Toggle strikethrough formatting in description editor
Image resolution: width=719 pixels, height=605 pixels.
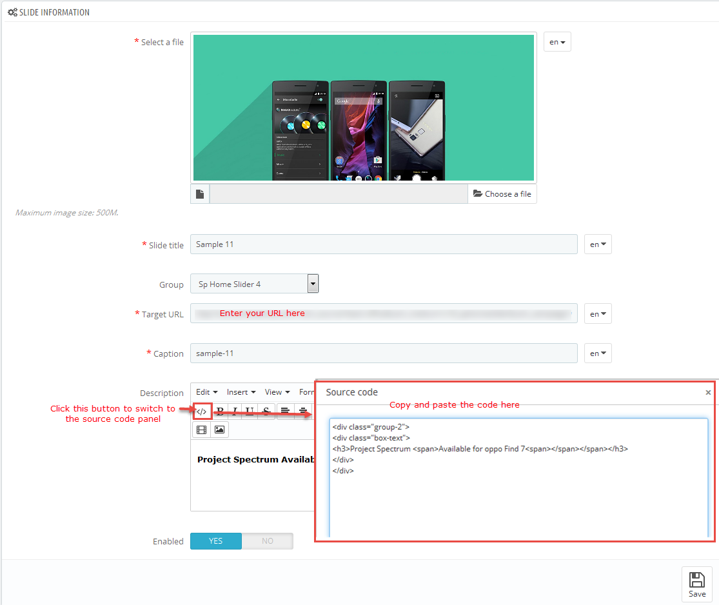[266, 411]
